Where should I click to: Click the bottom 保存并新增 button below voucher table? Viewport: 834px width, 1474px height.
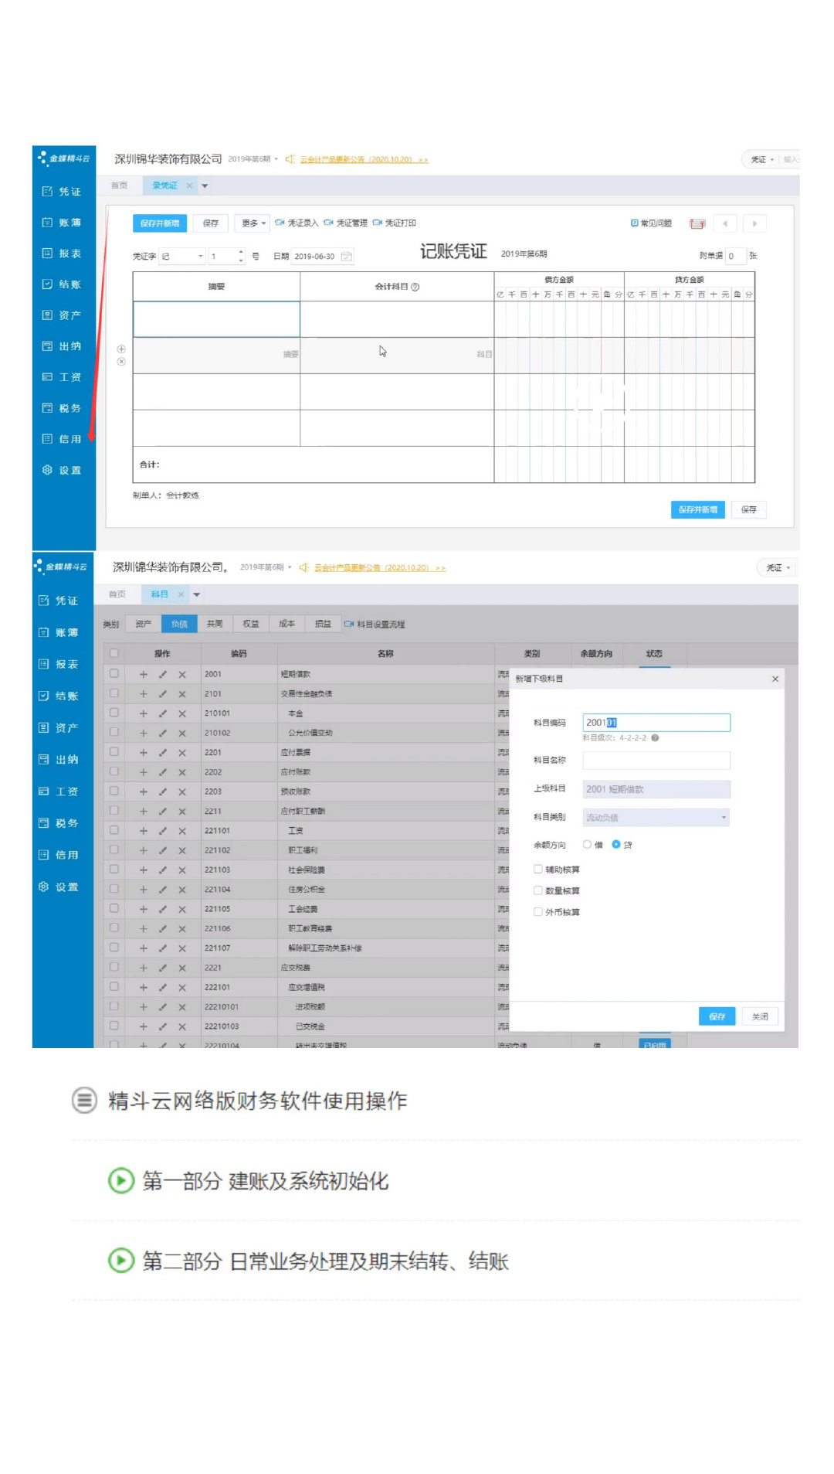pyautogui.click(x=698, y=510)
